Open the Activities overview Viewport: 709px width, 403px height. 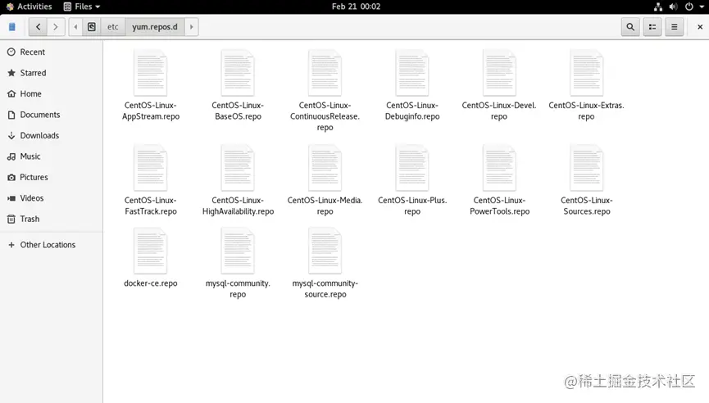(x=29, y=7)
